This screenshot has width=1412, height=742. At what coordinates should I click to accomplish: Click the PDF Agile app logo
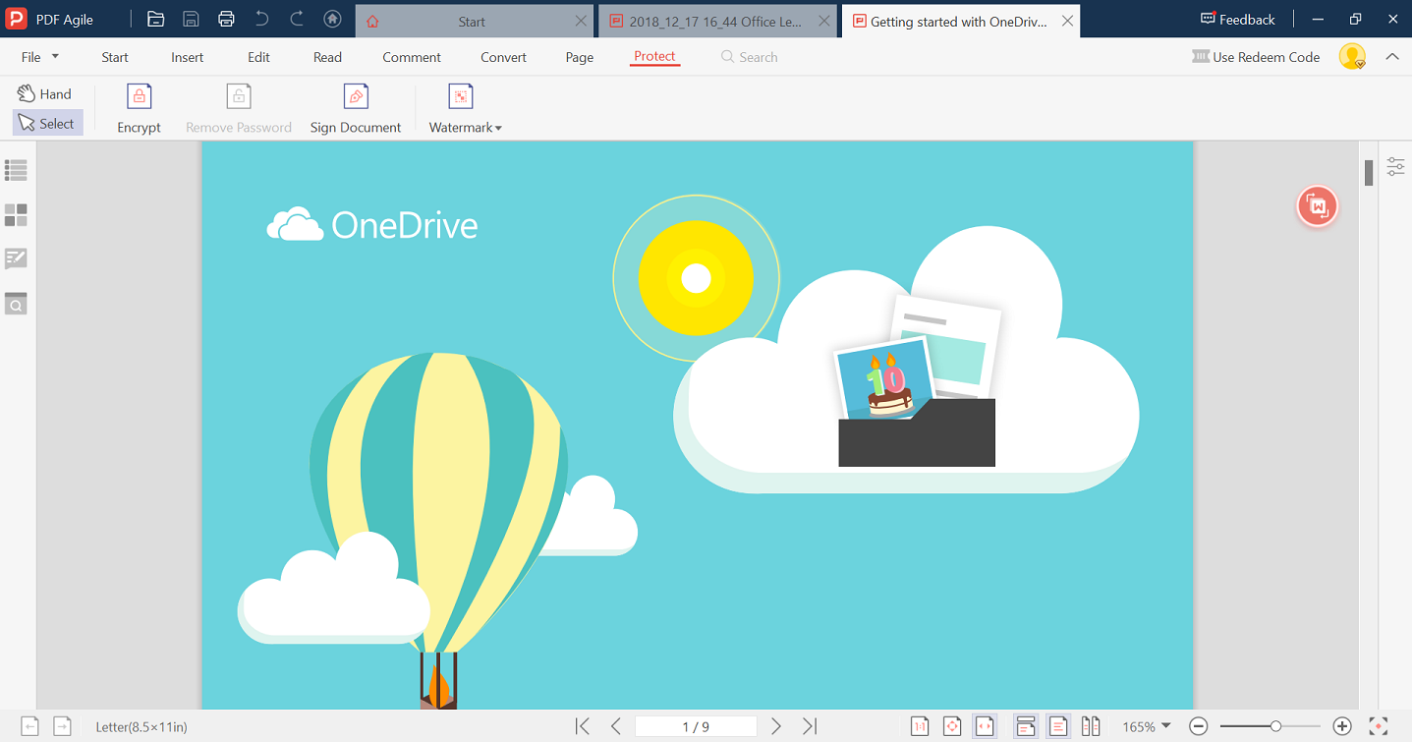click(x=16, y=19)
